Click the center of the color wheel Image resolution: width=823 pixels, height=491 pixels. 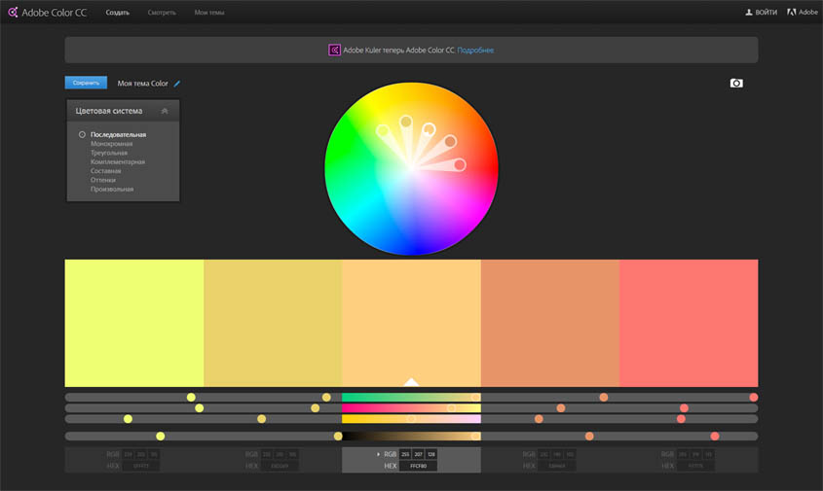(411, 169)
